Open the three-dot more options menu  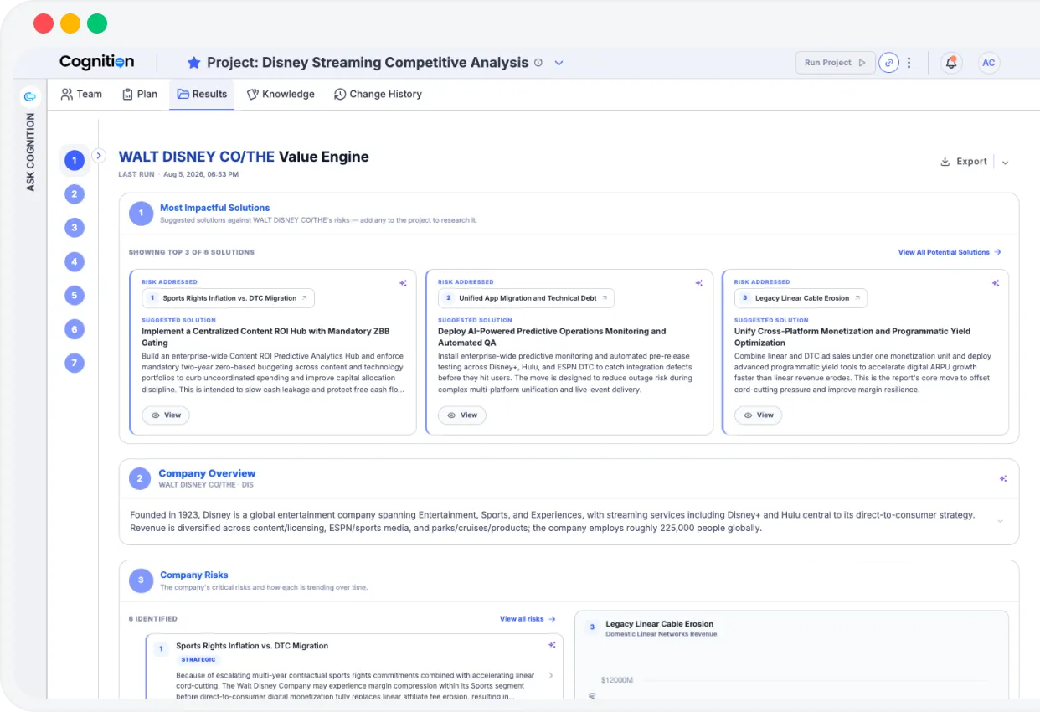point(909,63)
